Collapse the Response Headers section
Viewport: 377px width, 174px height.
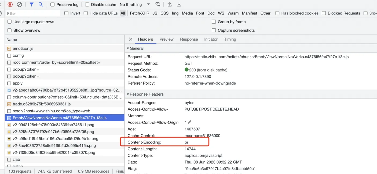point(128,94)
